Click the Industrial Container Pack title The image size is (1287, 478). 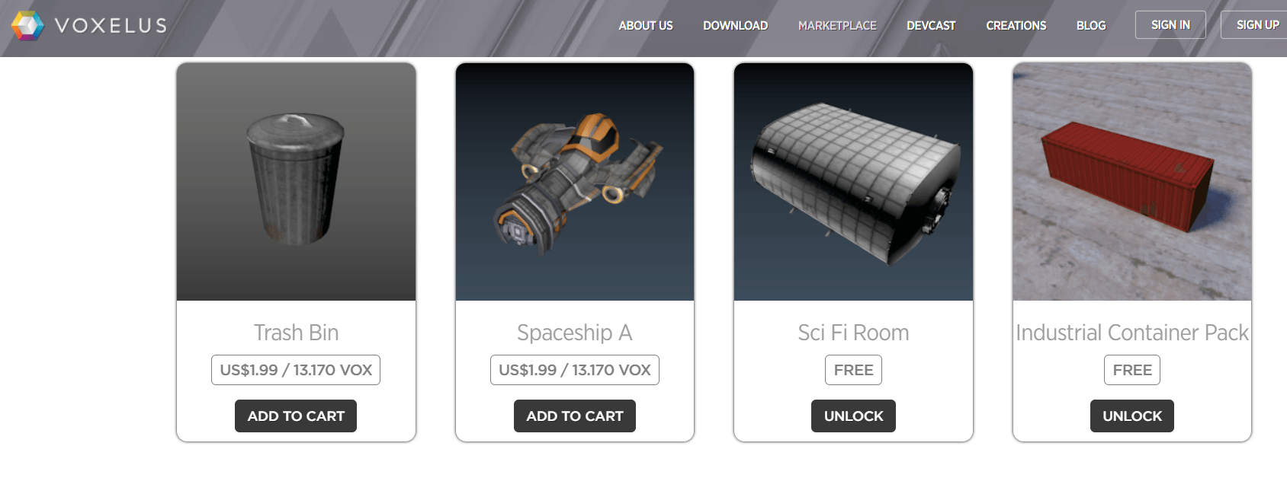1132,333
